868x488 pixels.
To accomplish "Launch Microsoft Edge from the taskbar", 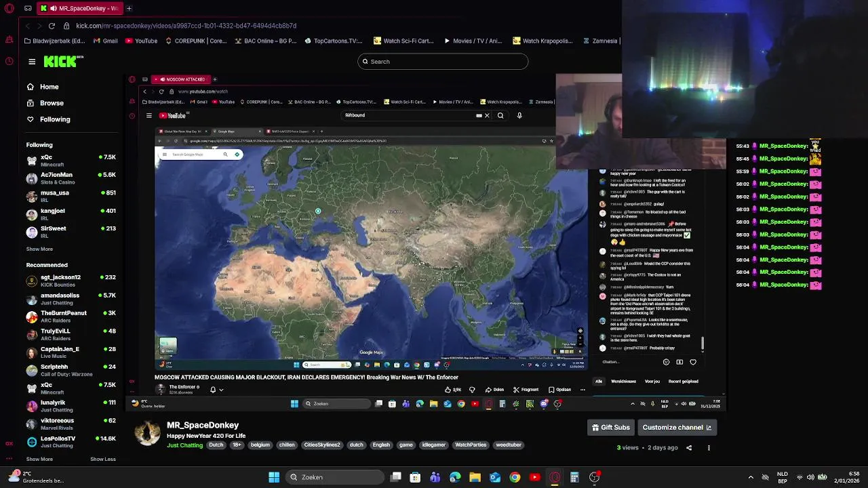I will (x=455, y=477).
